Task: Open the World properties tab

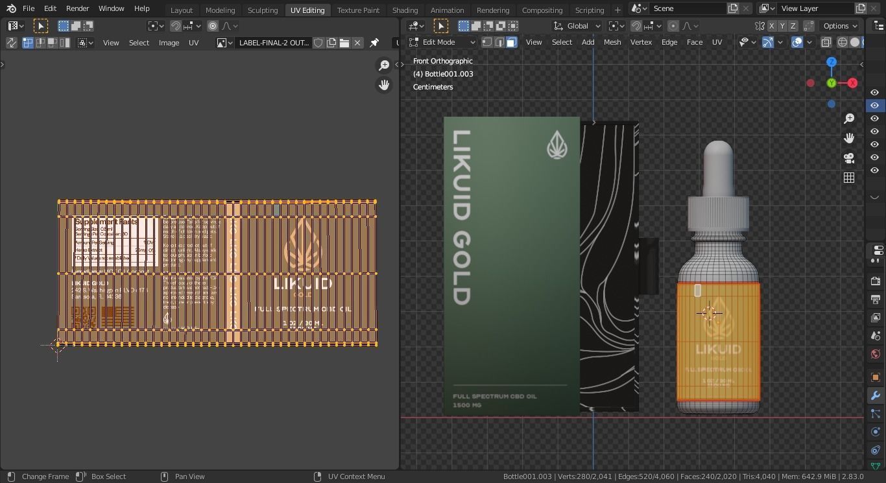Action: [875, 354]
